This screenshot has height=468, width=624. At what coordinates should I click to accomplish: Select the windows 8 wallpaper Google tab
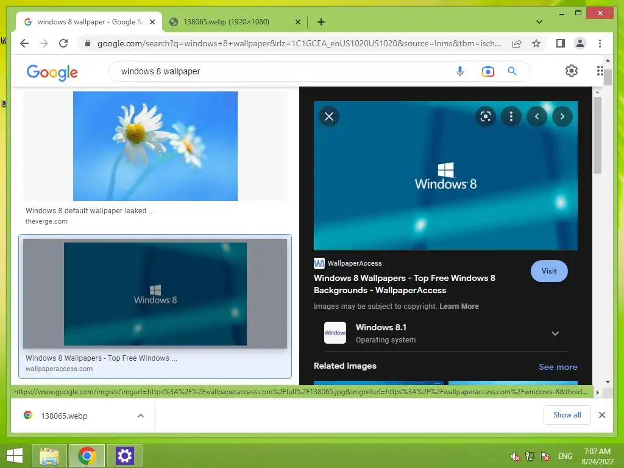88,22
